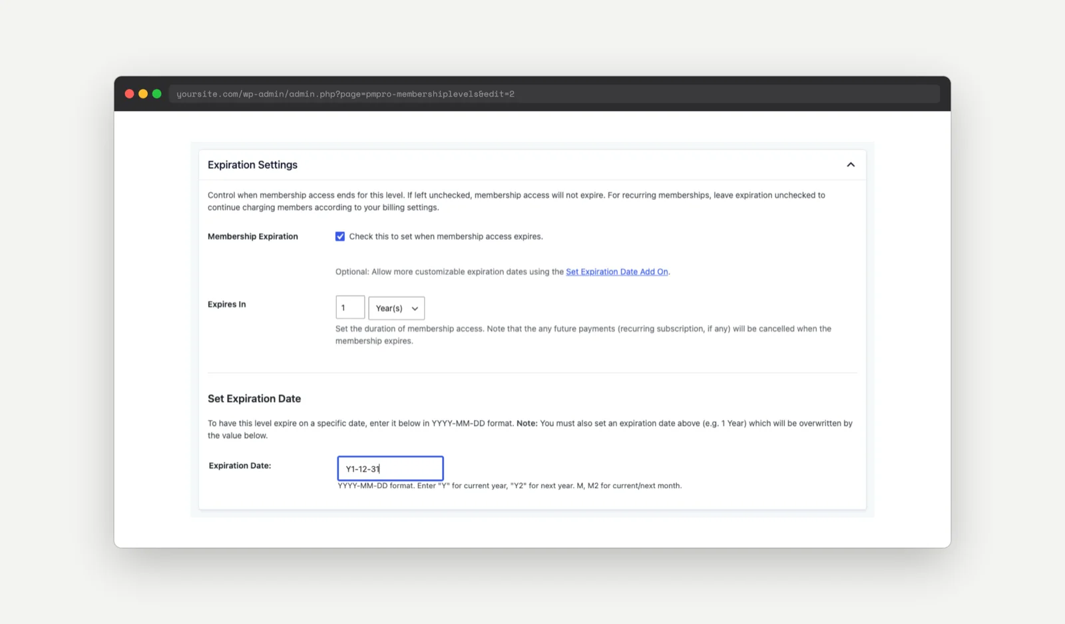Open the Set Expiration Date Add On link

tap(617, 272)
